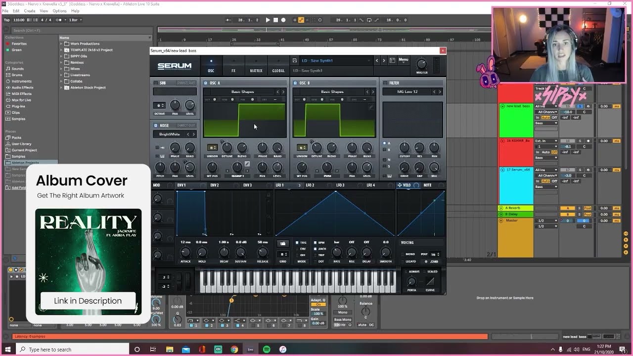
Task: Expand the SIPPY OGs folder
Action: [x=62, y=56]
